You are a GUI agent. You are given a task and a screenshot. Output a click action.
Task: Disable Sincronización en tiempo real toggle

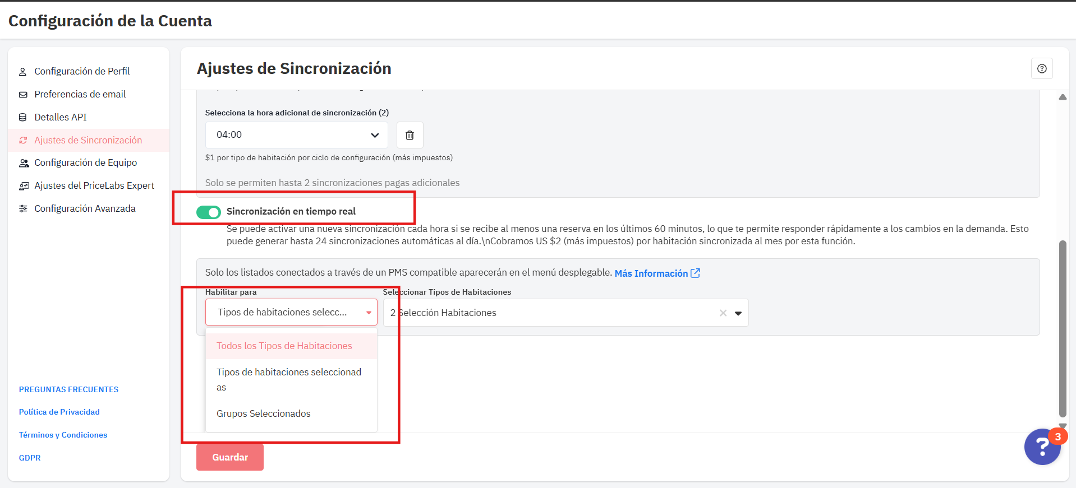click(209, 212)
